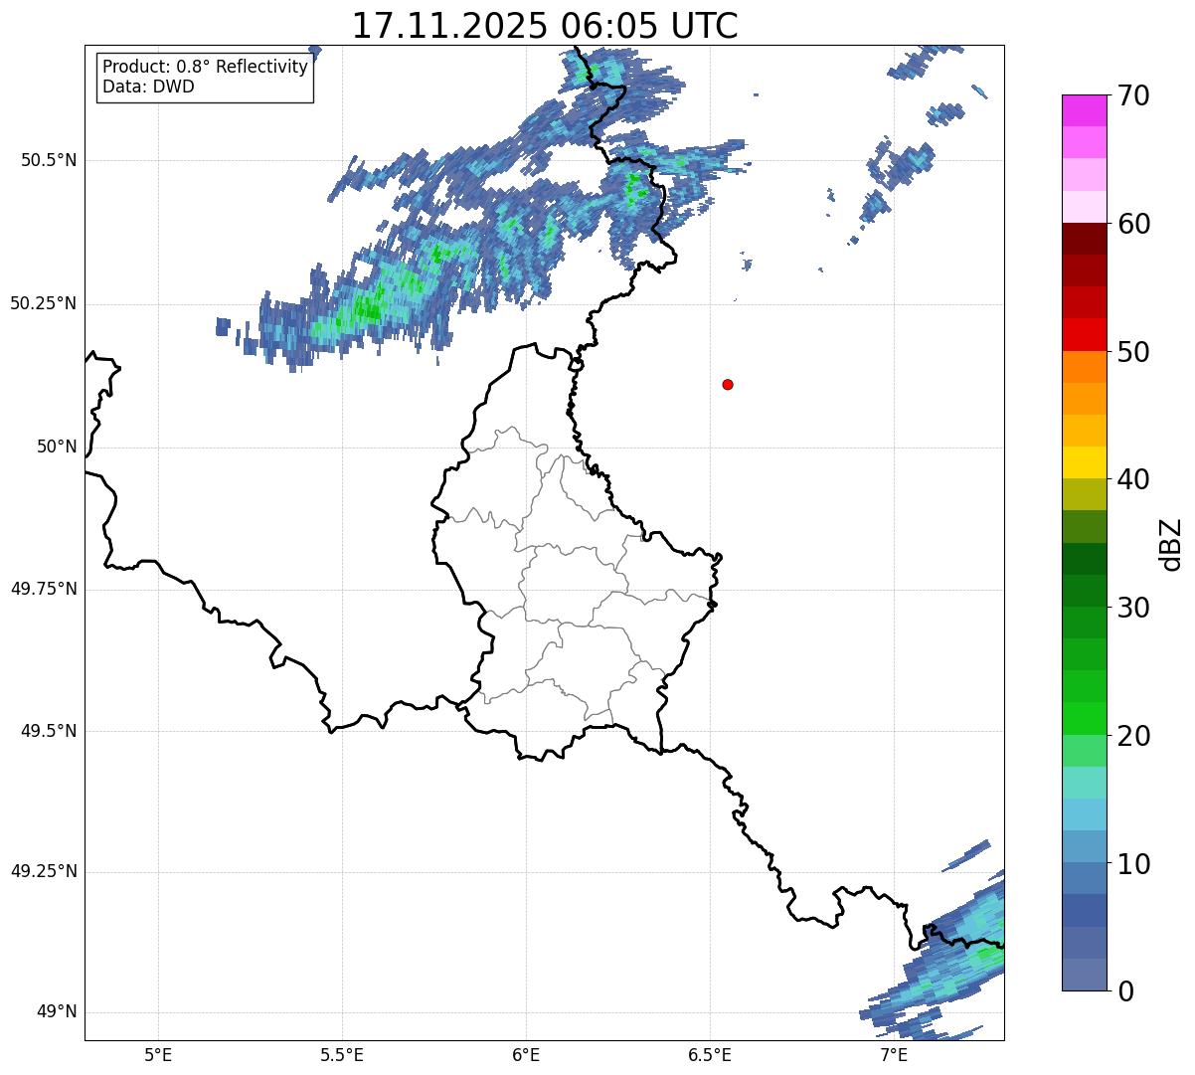Click the '6°E' longitude label
1195x1075 pixels.
[526, 1055]
